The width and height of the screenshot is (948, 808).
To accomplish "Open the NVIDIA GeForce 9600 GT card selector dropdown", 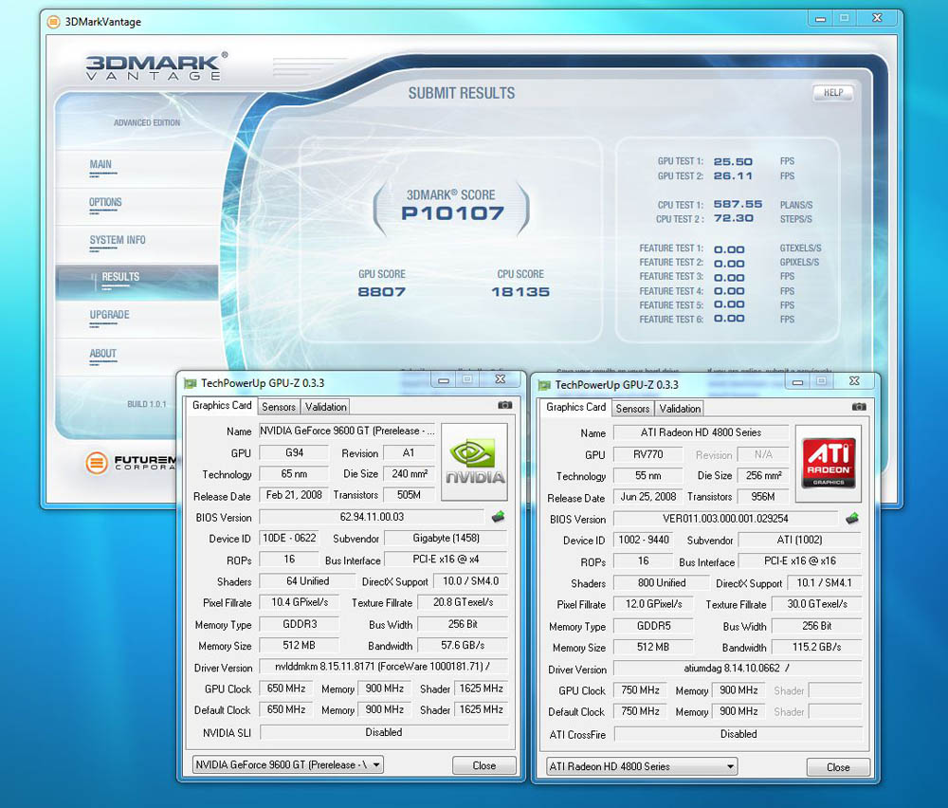I will [288, 765].
